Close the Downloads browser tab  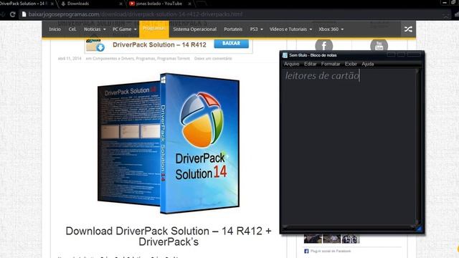[121, 4]
